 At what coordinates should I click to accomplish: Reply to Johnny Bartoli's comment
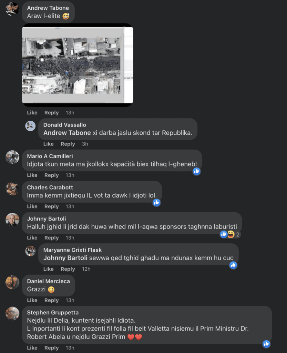tap(51, 238)
